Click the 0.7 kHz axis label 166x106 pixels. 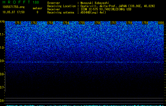click(x=2, y=87)
